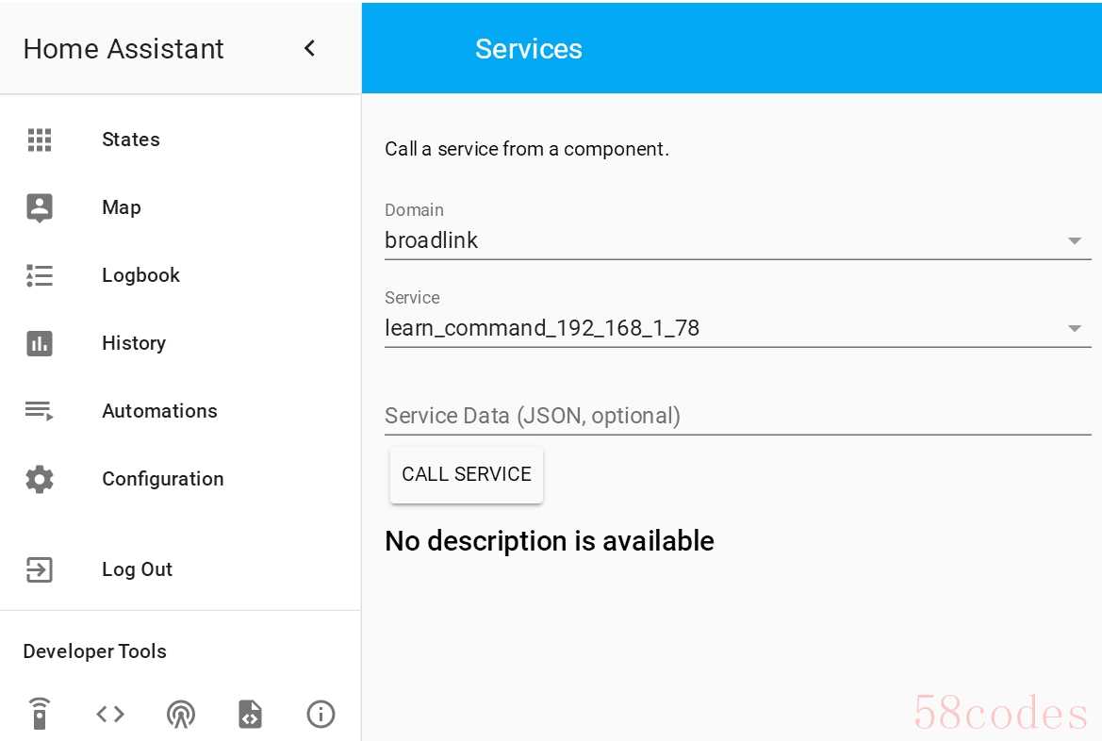The width and height of the screenshot is (1102, 741).
Task: Click the Services page header title
Action: point(528,49)
